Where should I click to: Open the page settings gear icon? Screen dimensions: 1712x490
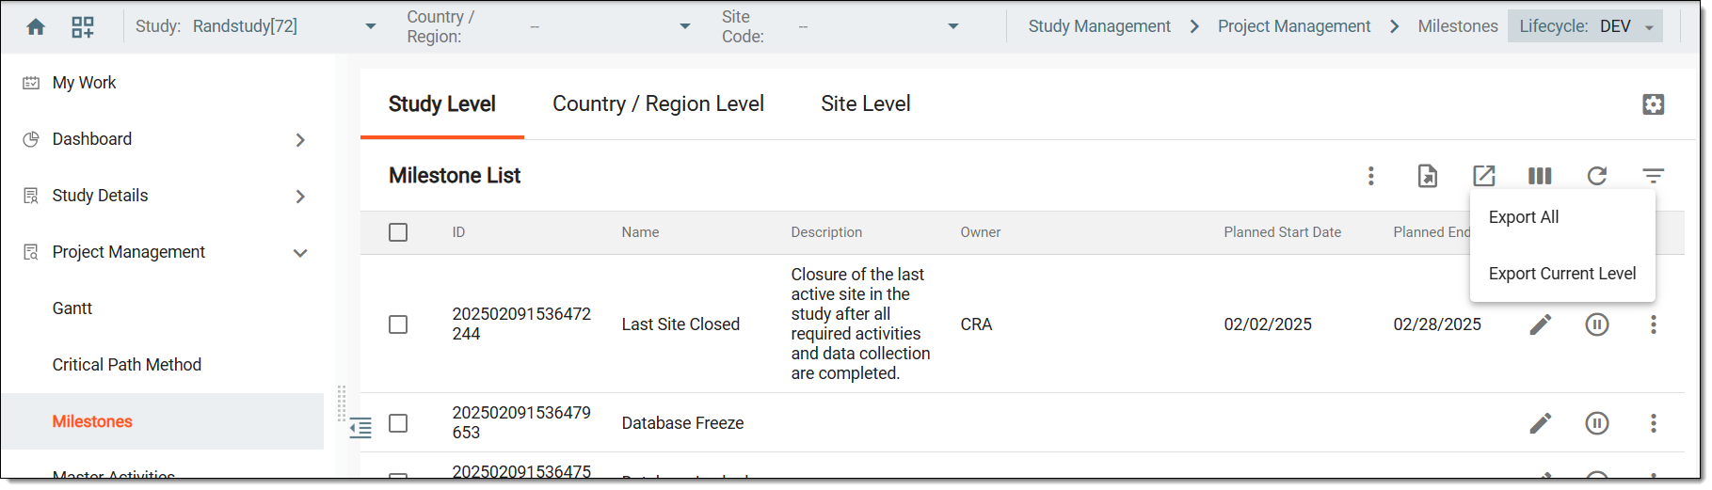pyautogui.click(x=1654, y=104)
